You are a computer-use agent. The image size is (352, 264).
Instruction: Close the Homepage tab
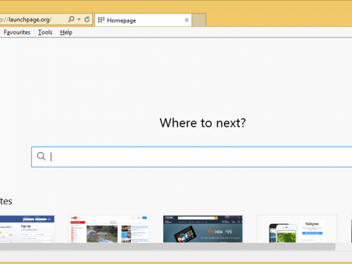[x=187, y=20]
